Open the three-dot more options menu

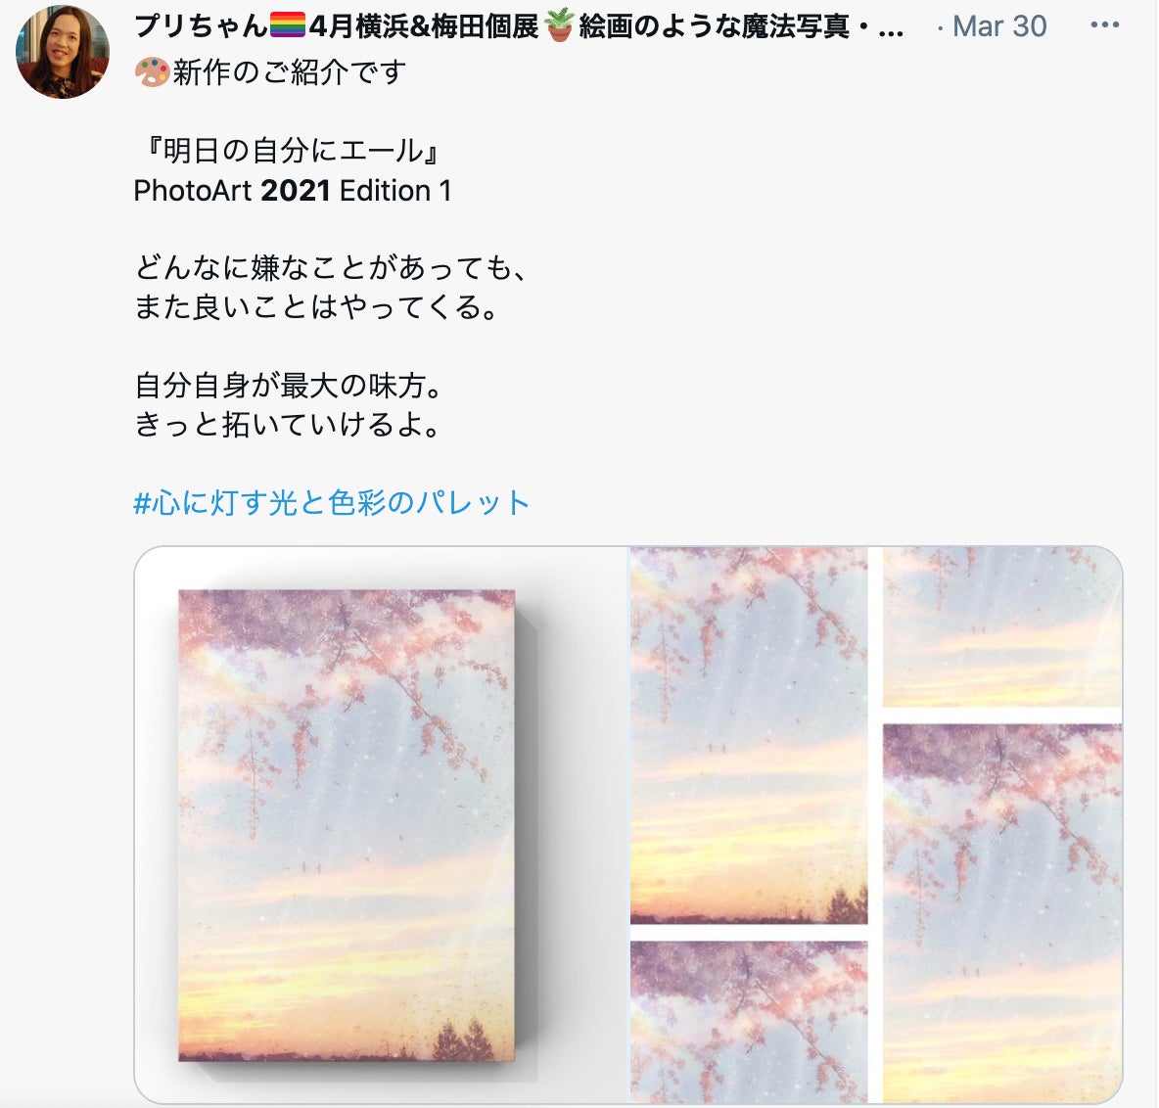(x=1104, y=25)
